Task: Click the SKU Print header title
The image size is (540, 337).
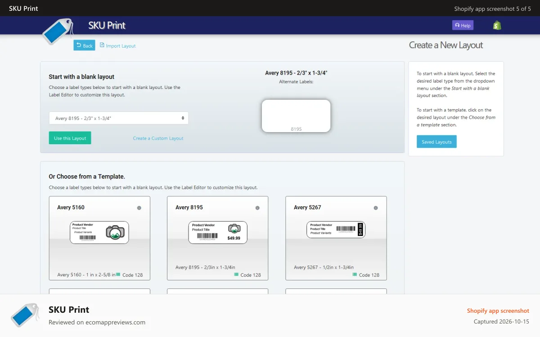Action: 107,25
